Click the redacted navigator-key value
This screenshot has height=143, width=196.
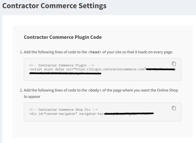(129, 114)
